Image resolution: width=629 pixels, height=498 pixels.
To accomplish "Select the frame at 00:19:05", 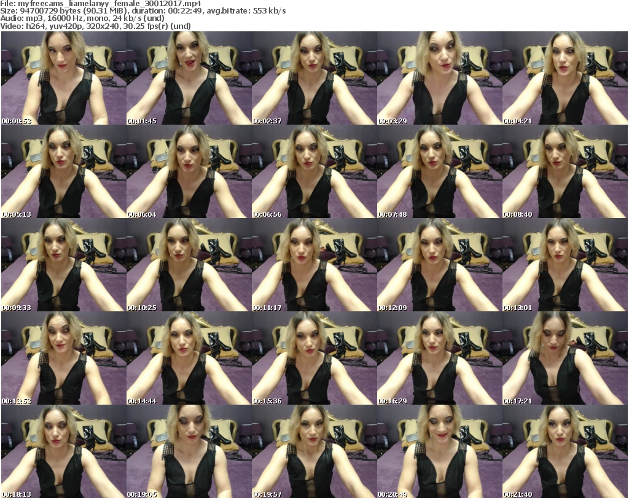I will click(x=189, y=451).
